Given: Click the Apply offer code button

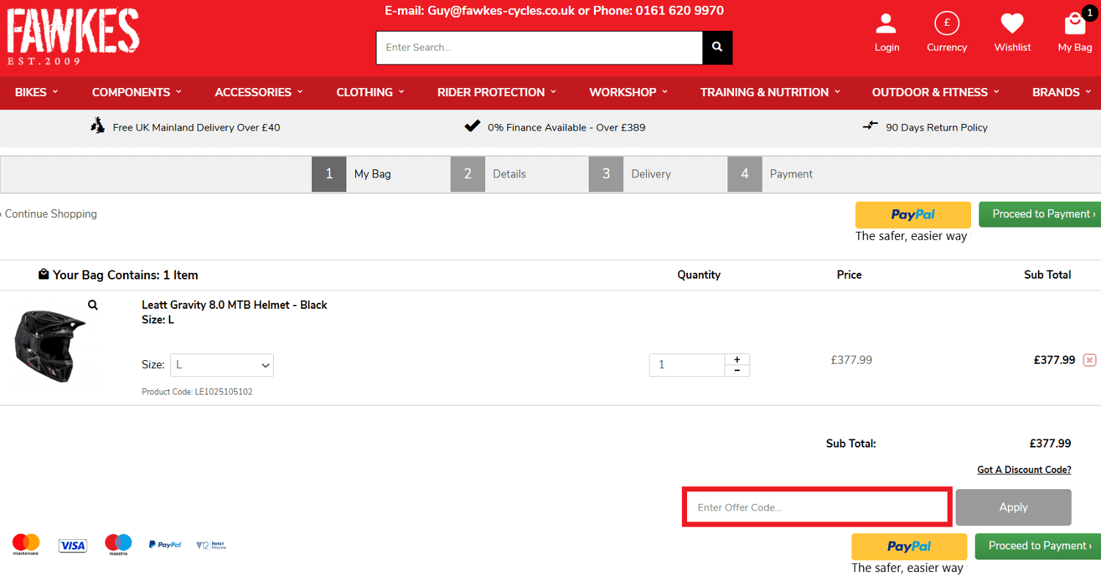Looking at the screenshot, I should pos(1014,507).
